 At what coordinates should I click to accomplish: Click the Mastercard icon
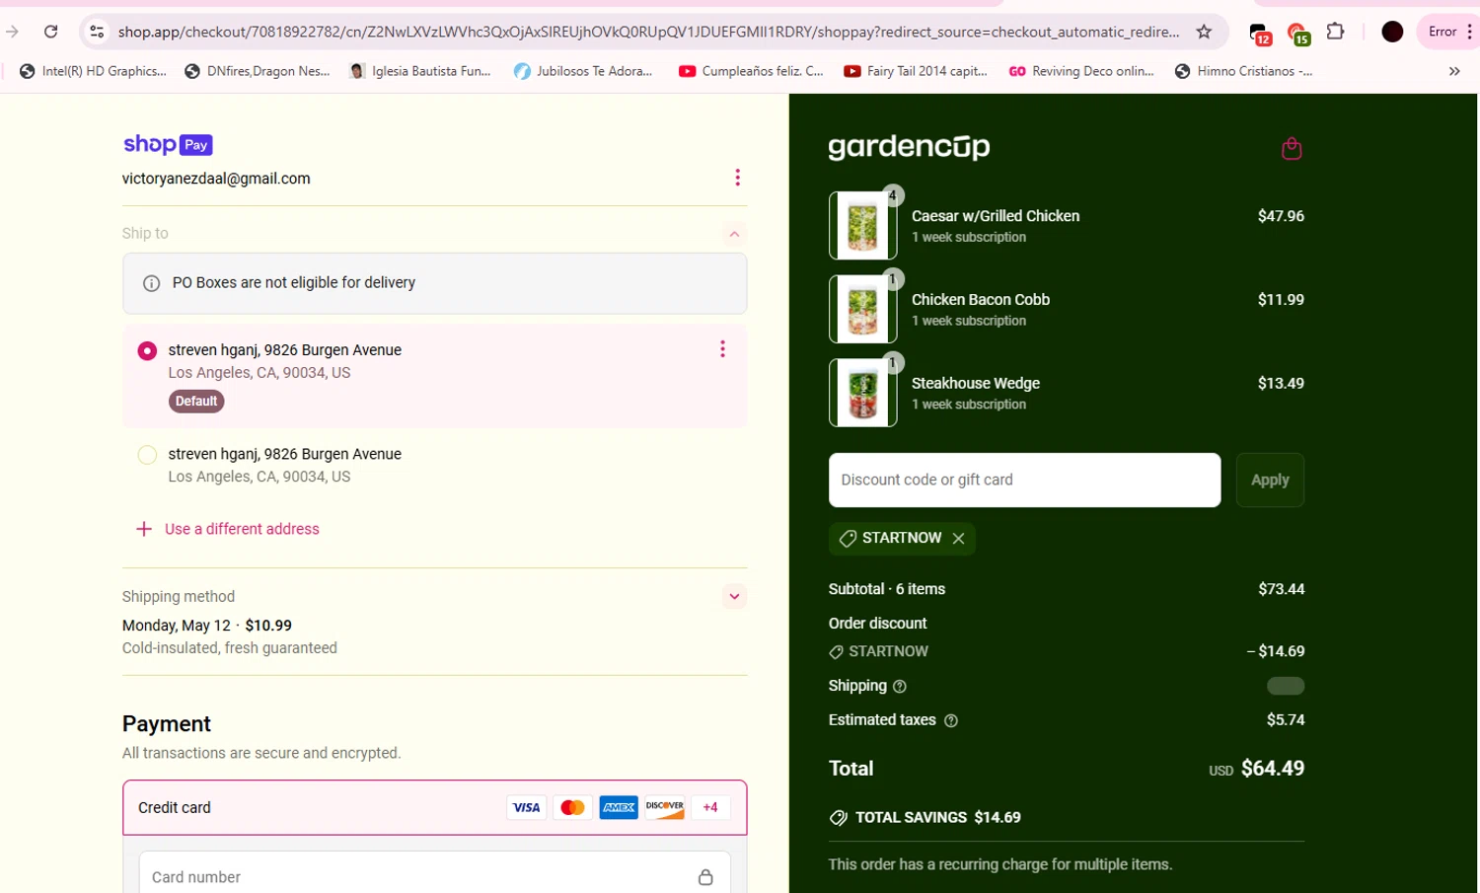coord(572,807)
